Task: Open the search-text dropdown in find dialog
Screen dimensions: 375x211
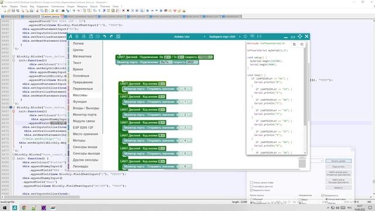Action: (322, 161)
